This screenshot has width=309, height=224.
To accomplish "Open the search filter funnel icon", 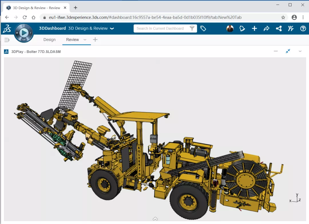I will (192, 28).
